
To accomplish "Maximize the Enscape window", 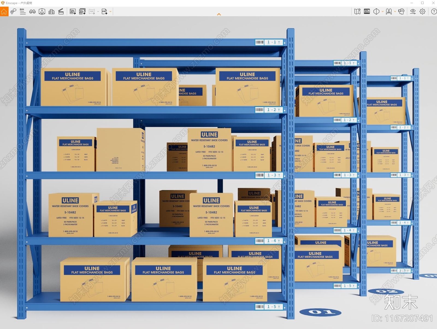I will click(x=423, y=3).
